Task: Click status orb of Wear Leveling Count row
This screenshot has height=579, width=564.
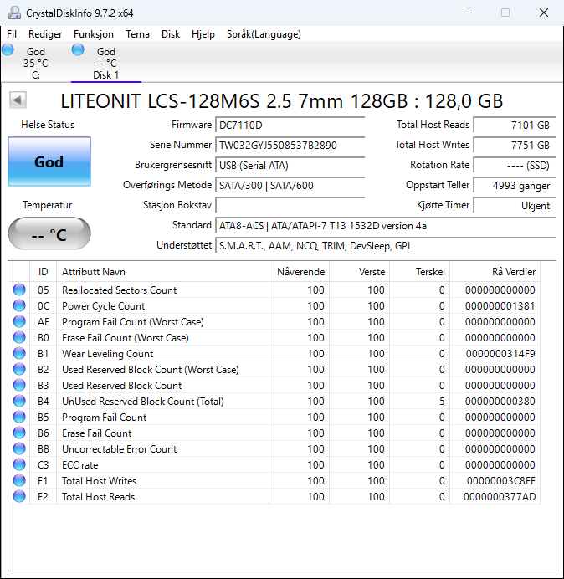Action: tap(19, 353)
